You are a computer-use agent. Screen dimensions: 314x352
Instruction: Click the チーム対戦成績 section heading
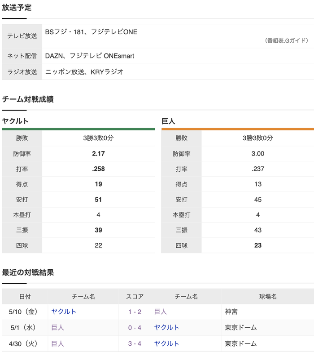(28, 99)
